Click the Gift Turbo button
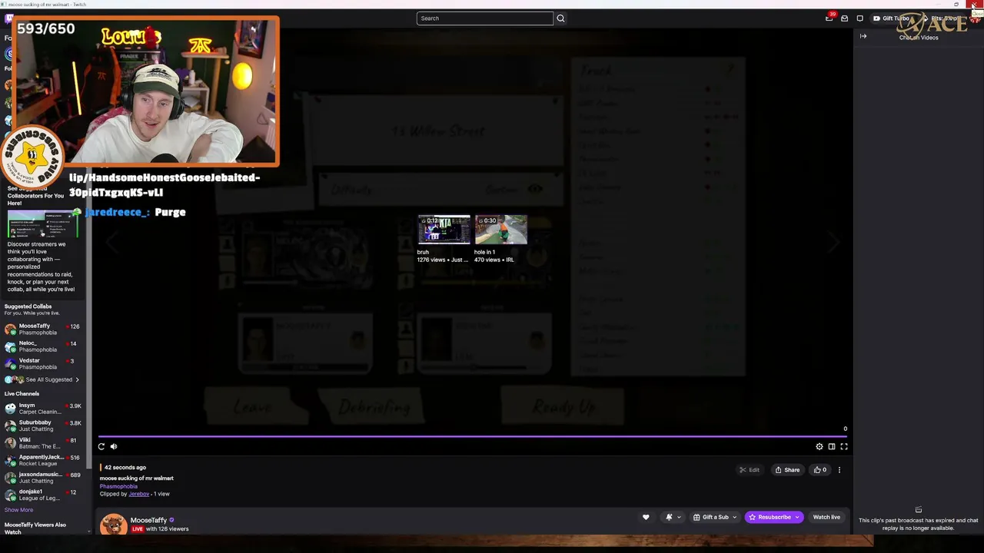 coord(891,18)
